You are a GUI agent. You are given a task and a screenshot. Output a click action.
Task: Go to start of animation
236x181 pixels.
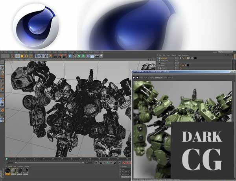96,163
